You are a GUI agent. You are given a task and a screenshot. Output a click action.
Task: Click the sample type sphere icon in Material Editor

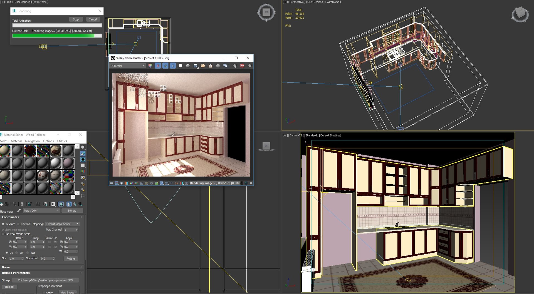click(x=83, y=147)
